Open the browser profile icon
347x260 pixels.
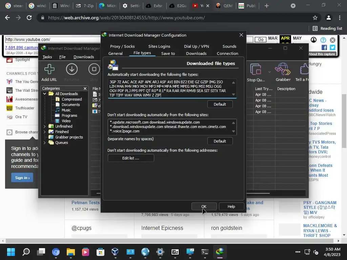pyautogui.click(x=329, y=18)
